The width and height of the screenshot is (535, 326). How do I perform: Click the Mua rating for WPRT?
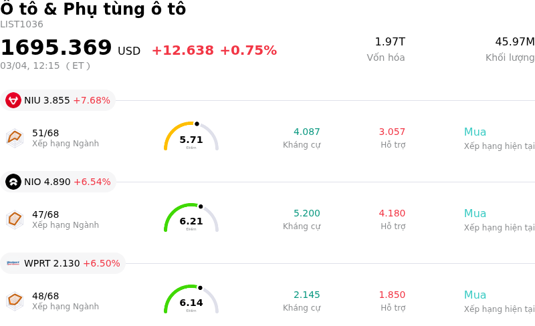tap(475, 295)
